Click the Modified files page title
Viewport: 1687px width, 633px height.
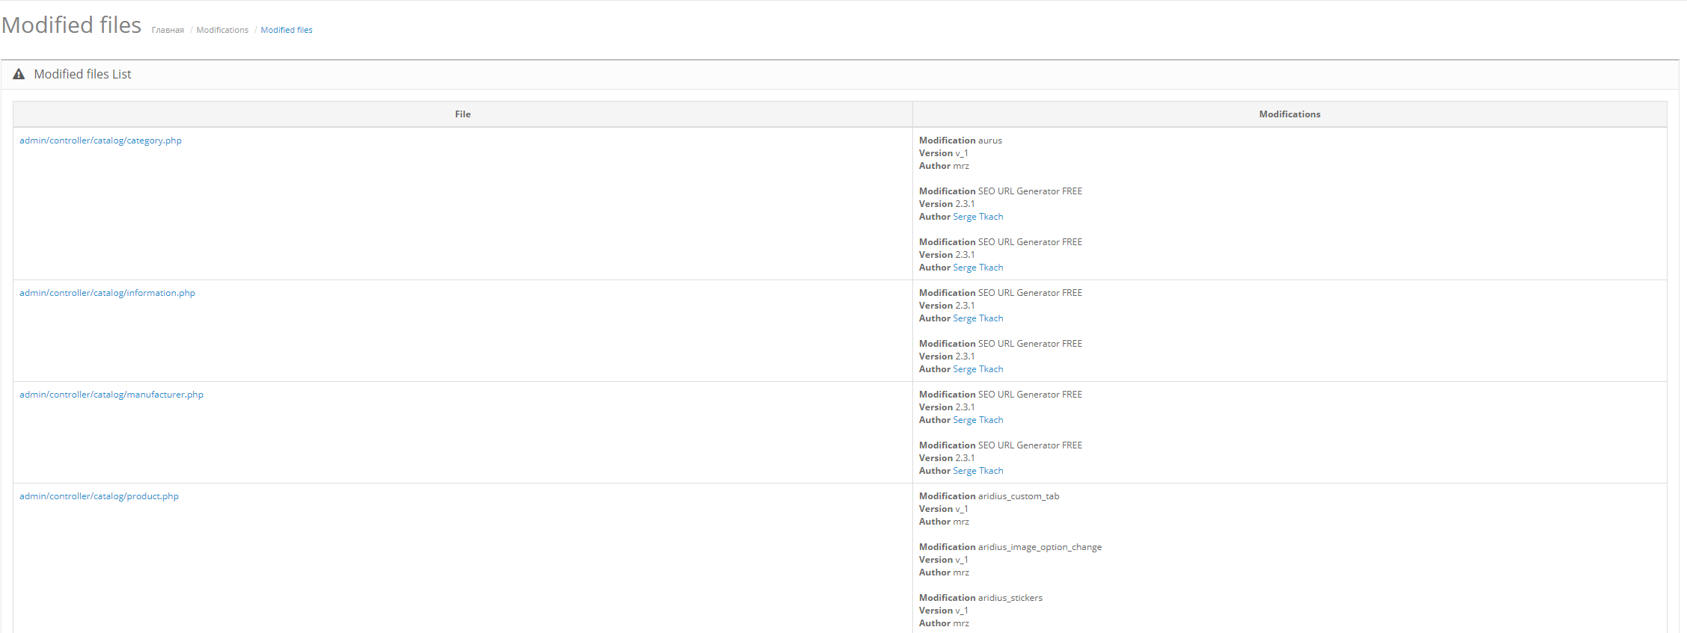(72, 25)
